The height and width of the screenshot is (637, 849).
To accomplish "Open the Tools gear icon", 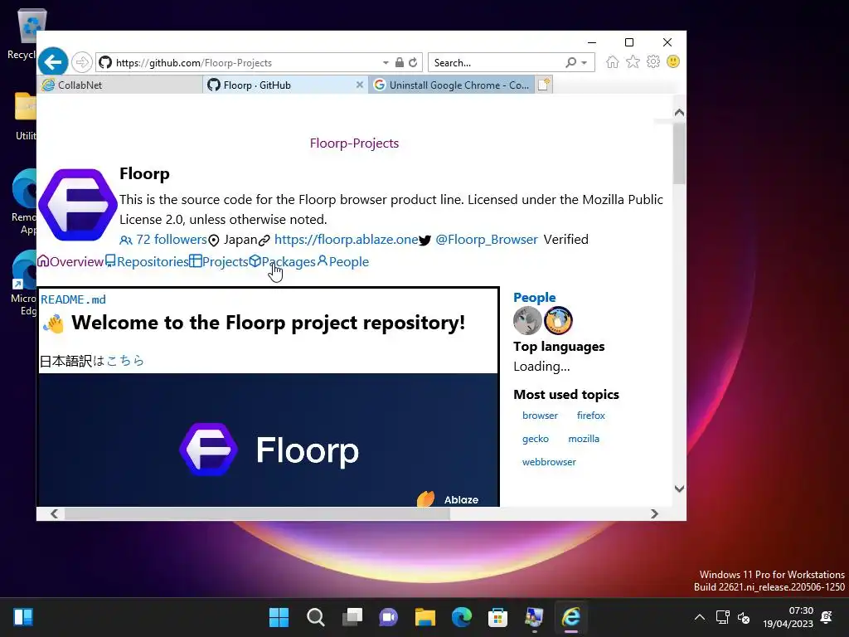I will click(x=653, y=61).
